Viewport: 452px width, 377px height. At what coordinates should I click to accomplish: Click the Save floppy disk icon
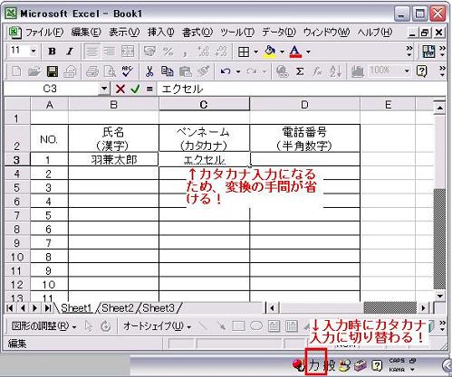click(53, 71)
